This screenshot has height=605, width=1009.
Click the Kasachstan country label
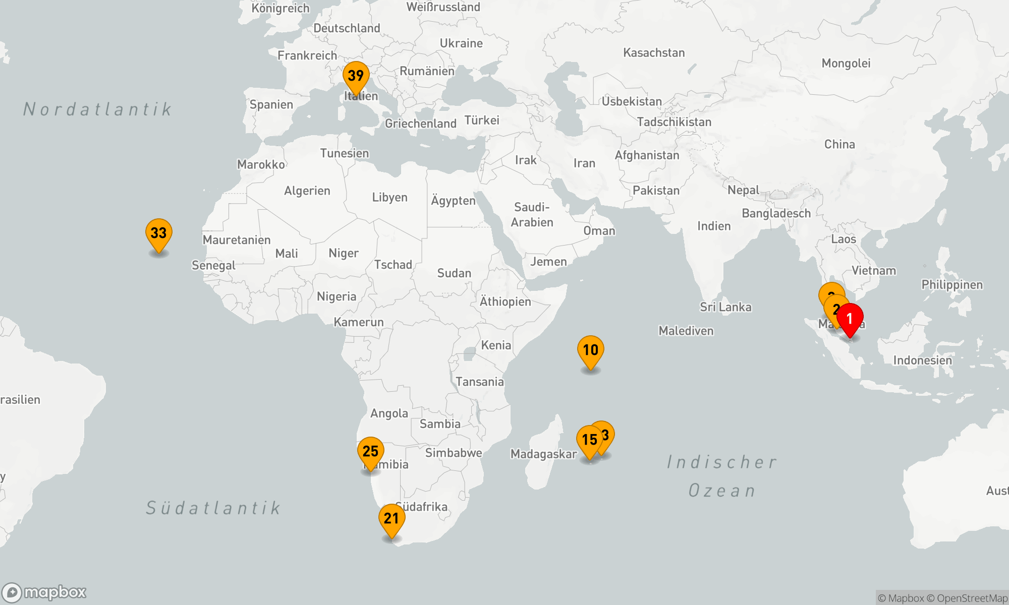coord(654,53)
